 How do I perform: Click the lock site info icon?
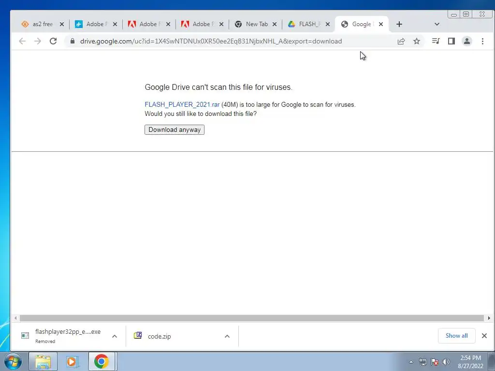73,41
